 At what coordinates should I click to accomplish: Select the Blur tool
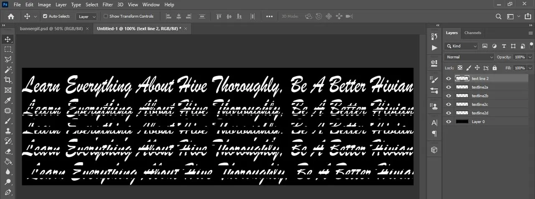pos(8,172)
